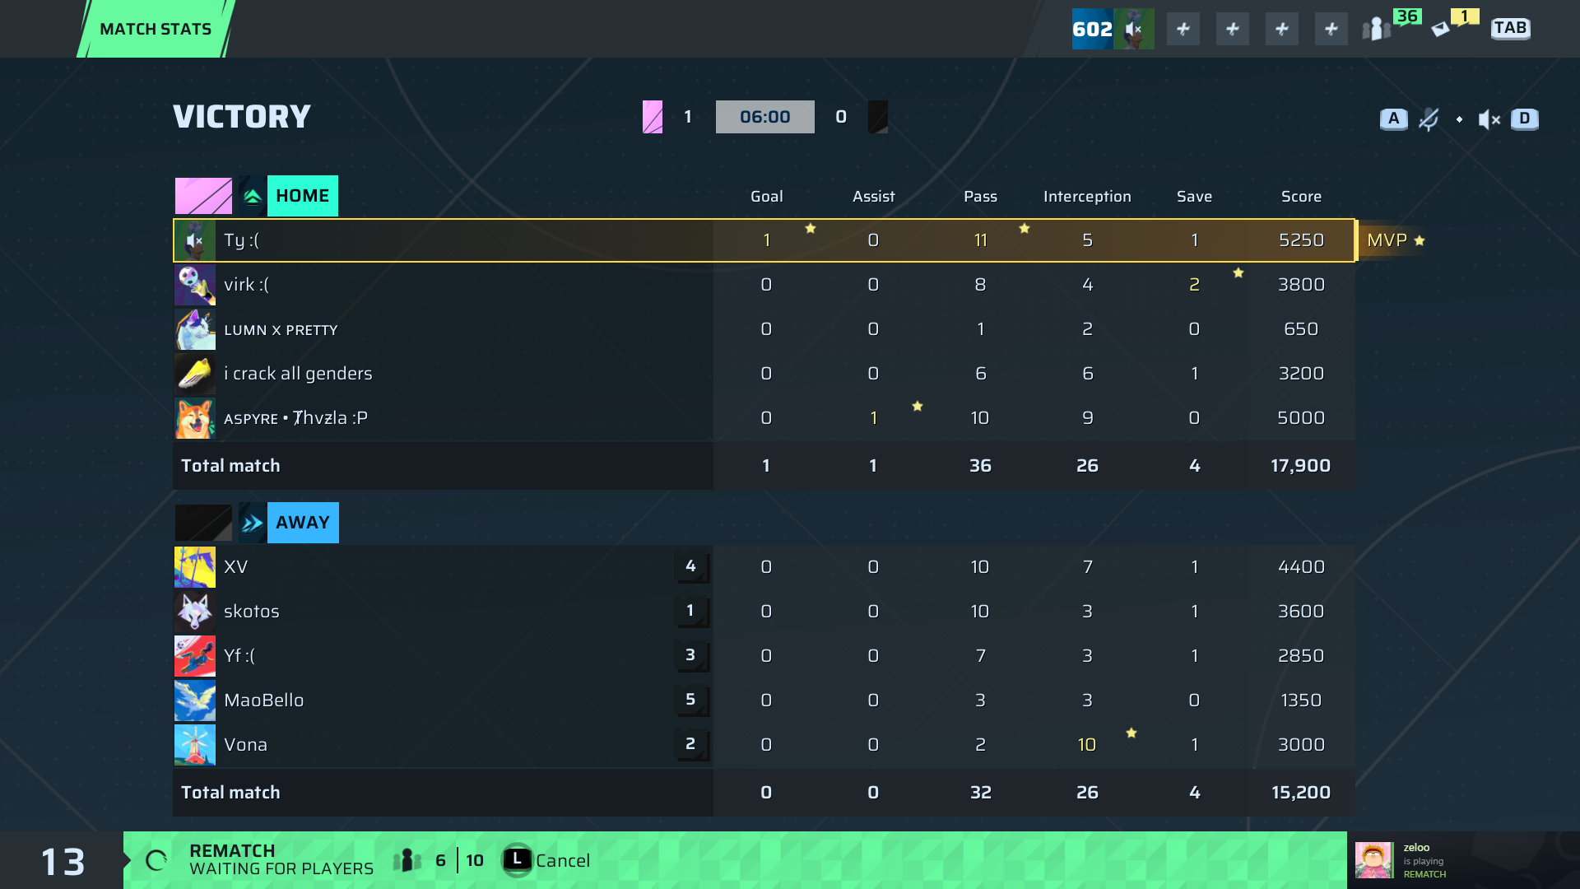This screenshot has width=1580, height=889.
Task: Click the Pass column header
Action: pos(980,197)
